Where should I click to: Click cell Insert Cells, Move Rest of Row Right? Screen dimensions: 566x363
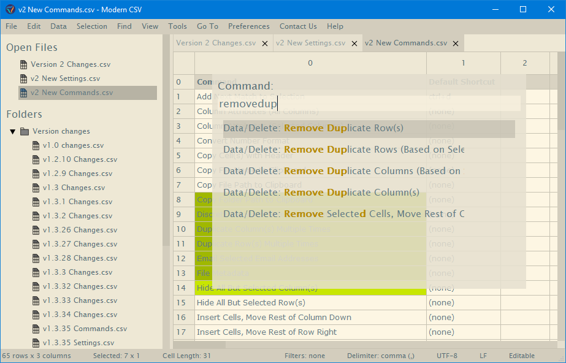(310, 332)
